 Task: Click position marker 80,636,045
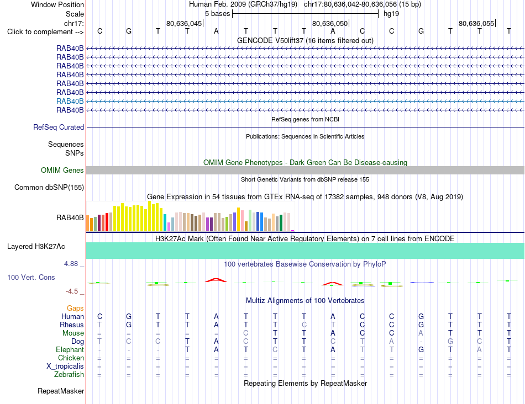pyautogui.click(x=184, y=23)
